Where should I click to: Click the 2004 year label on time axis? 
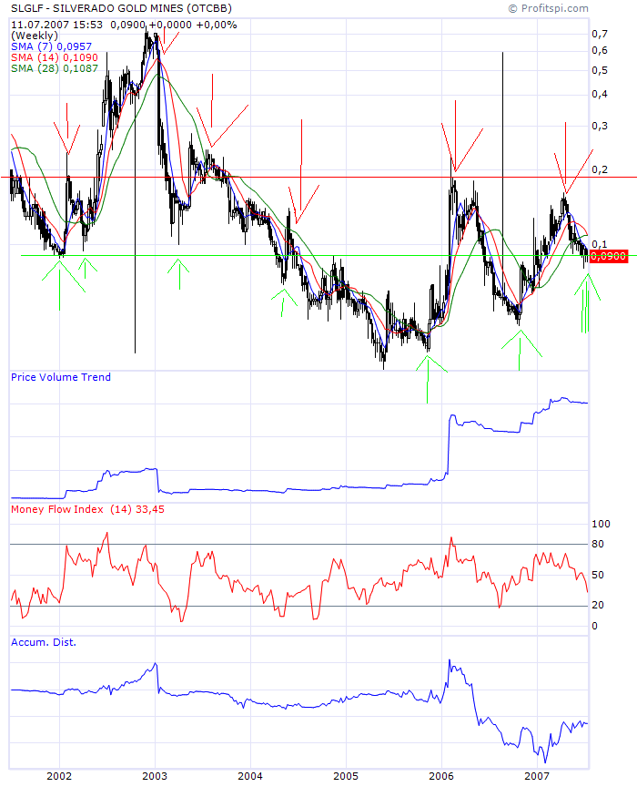pyautogui.click(x=250, y=776)
